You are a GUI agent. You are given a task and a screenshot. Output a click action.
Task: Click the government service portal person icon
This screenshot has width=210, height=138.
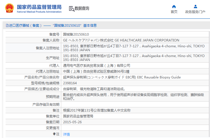[x=195, y=6]
